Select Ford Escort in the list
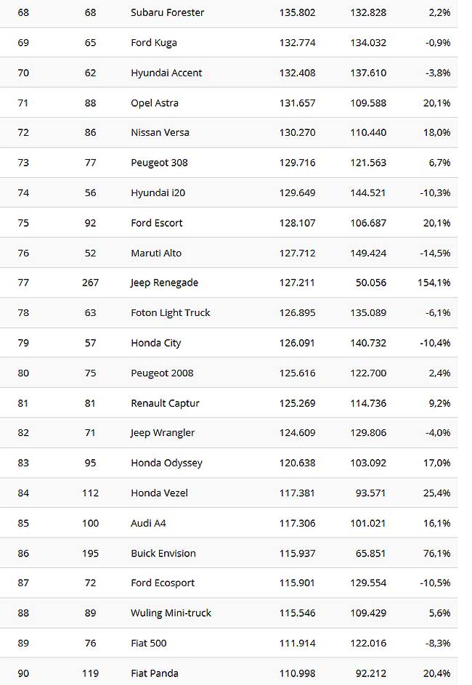472x685 pixels. 156,223
